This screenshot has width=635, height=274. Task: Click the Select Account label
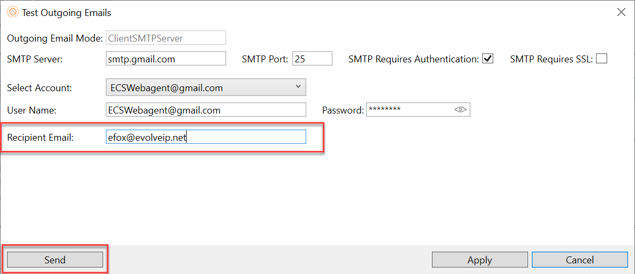tap(39, 87)
